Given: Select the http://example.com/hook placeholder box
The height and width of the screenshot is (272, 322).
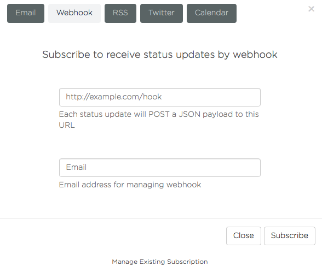Looking at the screenshot, I should [160, 97].
